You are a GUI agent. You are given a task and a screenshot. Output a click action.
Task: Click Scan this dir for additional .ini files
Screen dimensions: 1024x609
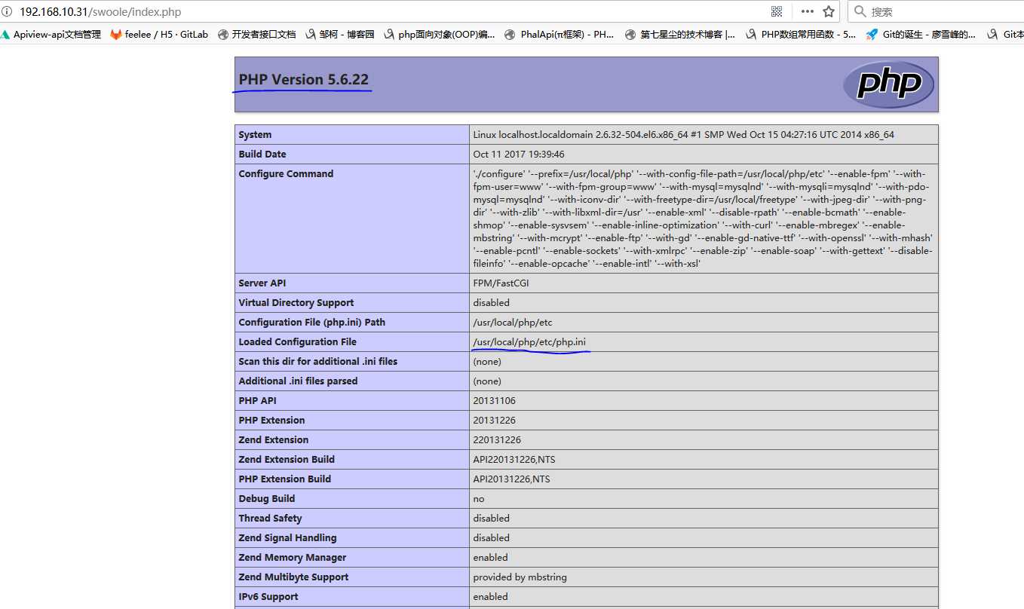[x=317, y=362]
